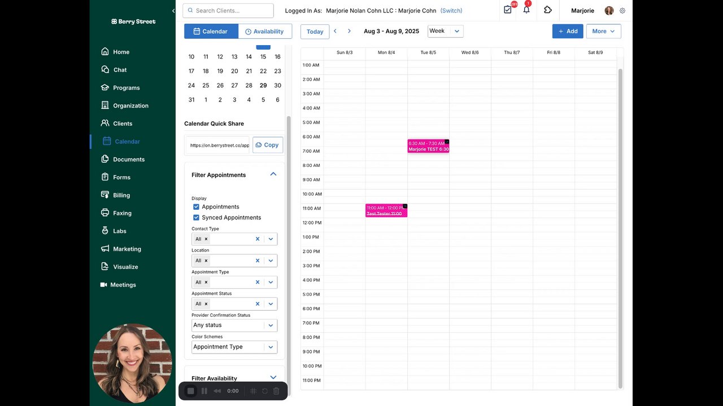Viewport: 723px width, 406px height.
Task: Pause the screen recording
Action: (x=204, y=391)
